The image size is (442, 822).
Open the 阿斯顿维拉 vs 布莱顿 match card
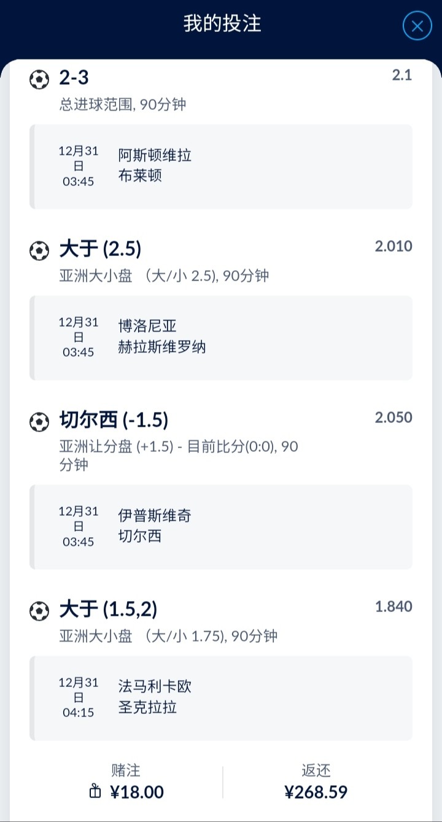[221, 166]
